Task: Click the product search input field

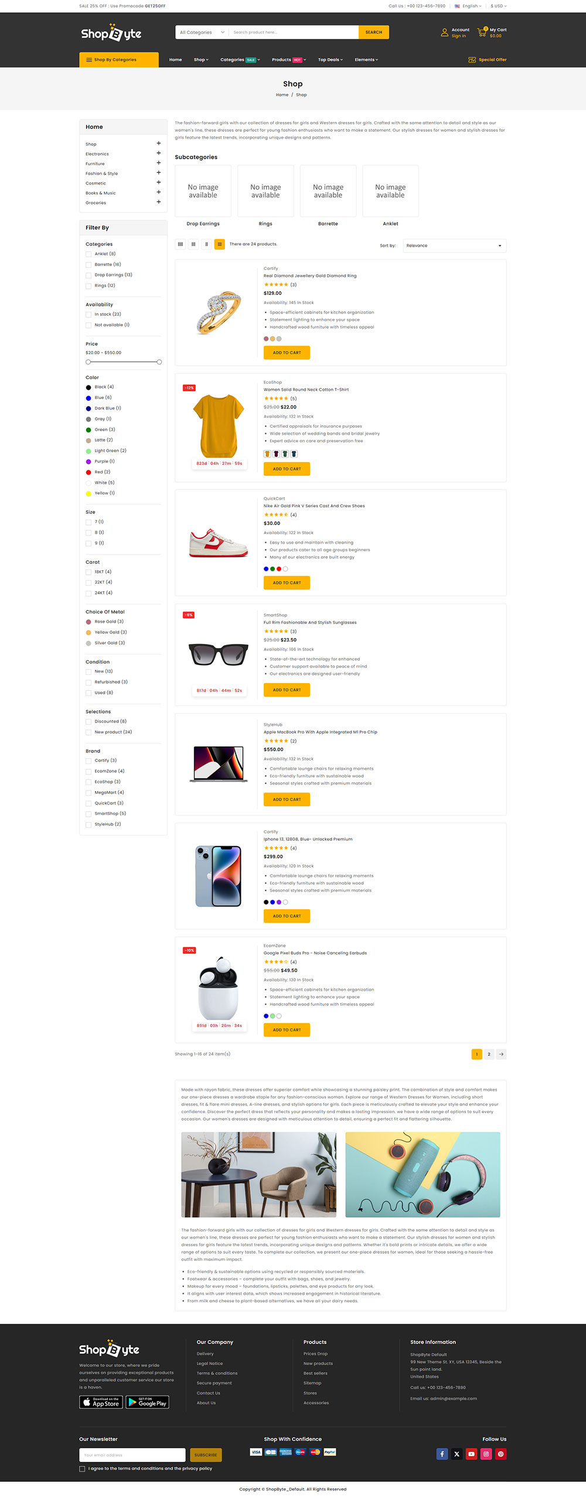Action: pos(293,32)
